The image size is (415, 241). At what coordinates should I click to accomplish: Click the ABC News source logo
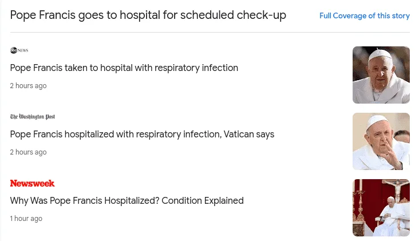pyautogui.click(x=19, y=50)
